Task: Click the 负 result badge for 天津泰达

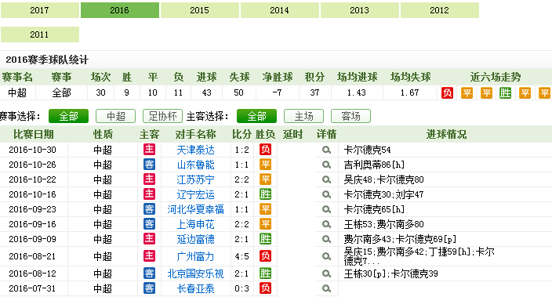Action: tap(265, 150)
